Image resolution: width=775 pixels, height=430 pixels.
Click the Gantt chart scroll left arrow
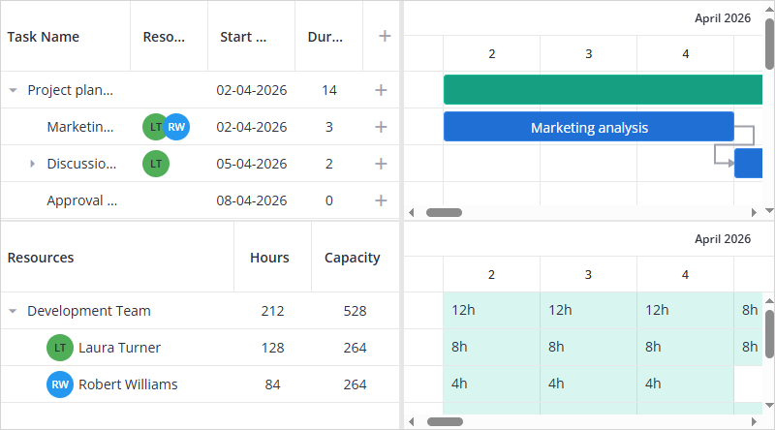411,212
